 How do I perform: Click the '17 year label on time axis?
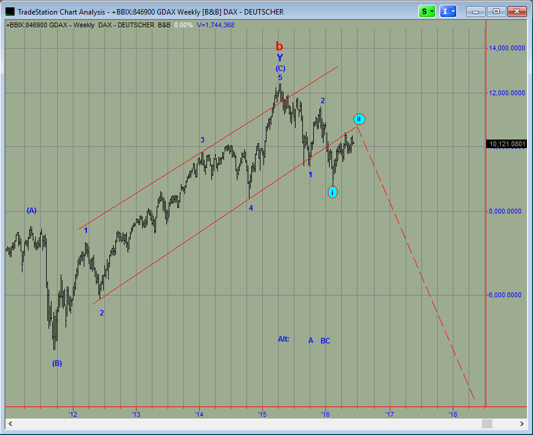tap(390, 414)
